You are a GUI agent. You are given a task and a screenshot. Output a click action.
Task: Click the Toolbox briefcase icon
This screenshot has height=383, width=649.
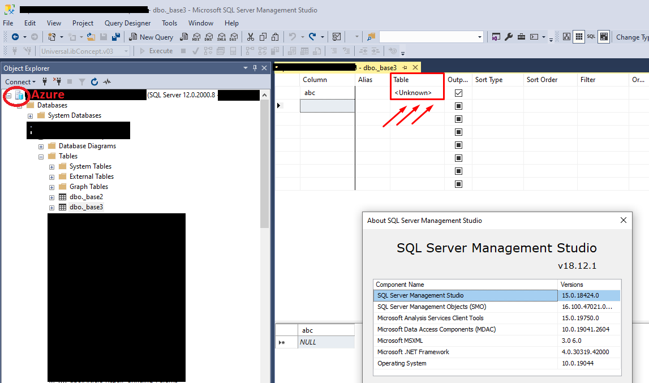pos(522,37)
